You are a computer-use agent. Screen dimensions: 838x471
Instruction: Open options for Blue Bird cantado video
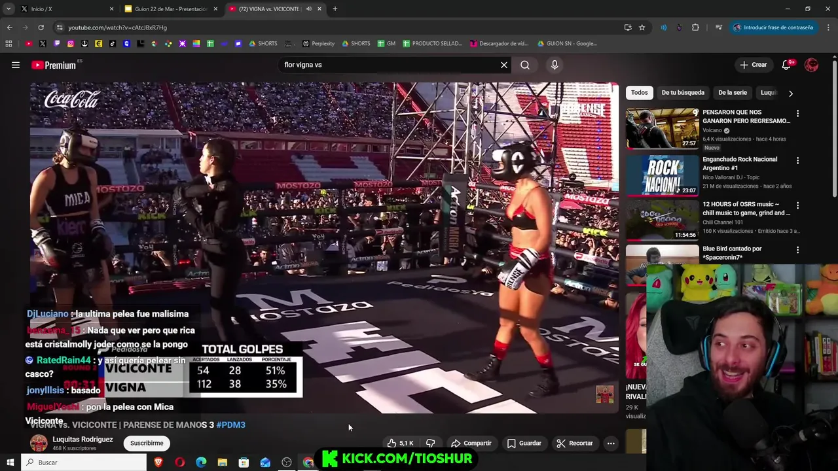click(797, 250)
